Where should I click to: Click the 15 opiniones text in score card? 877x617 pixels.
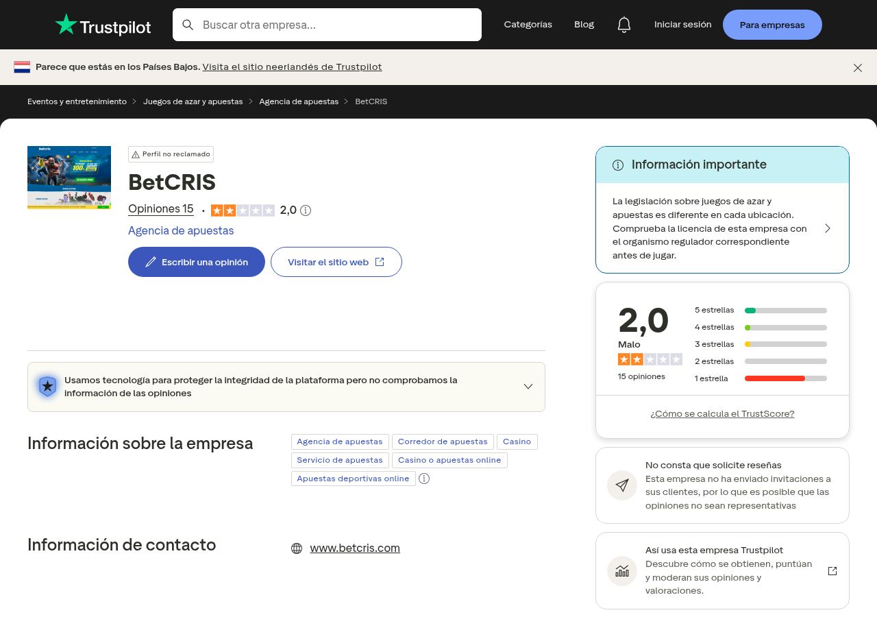click(641, 376)
